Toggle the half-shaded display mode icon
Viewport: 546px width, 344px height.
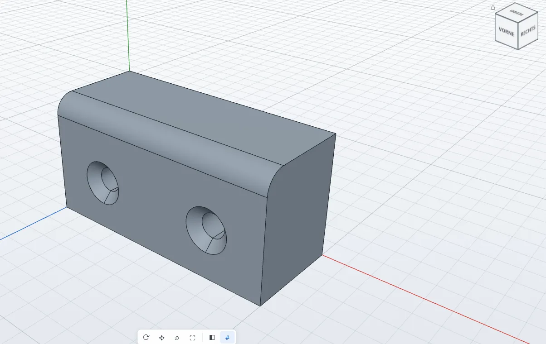click(x=212, y=337)
